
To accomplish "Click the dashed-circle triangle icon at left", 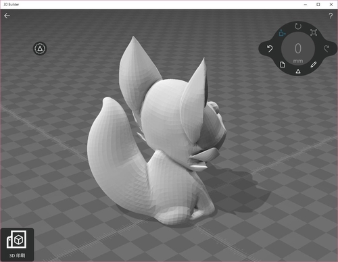I will 40,49.
